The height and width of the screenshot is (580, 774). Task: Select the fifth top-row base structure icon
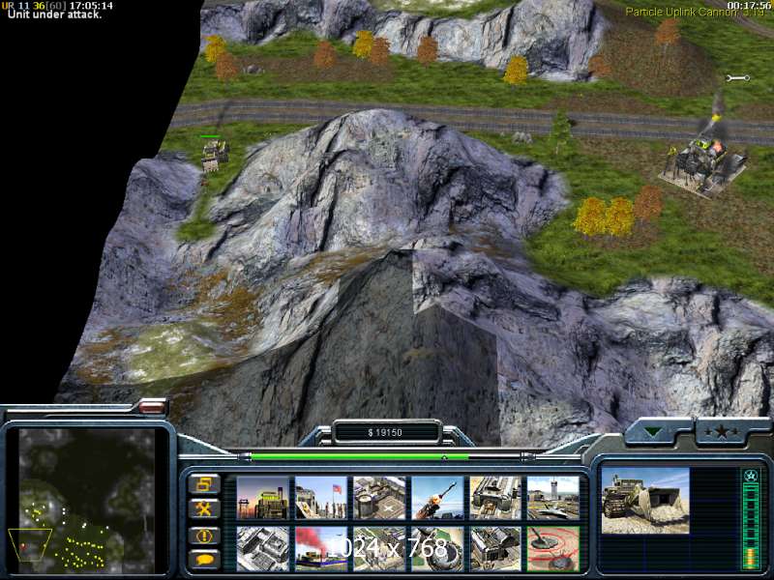coord(495,497)
